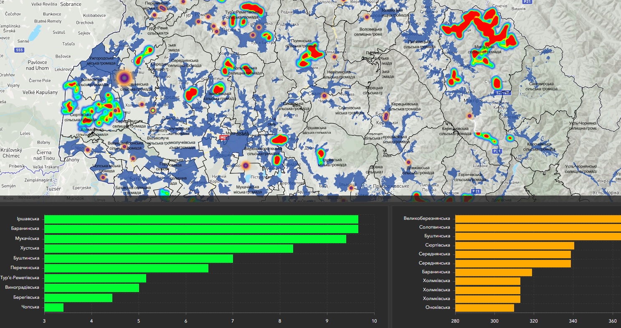The image size is (621, 328).
Task: Click the orange Оноківська bar
Action: (484, 308)
